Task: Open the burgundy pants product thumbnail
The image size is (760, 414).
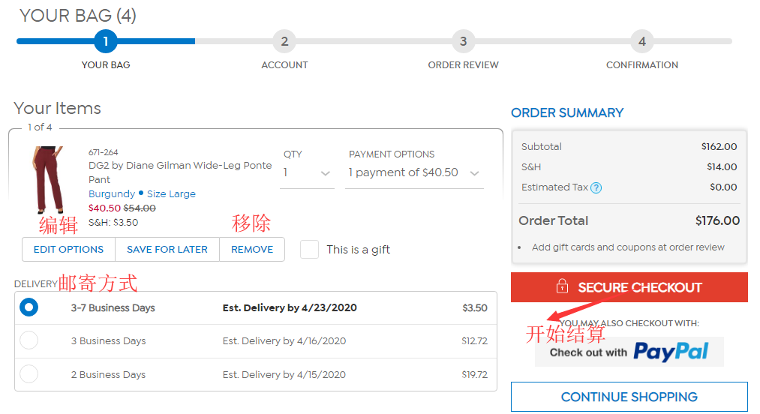Action: [x=48, y=181]
